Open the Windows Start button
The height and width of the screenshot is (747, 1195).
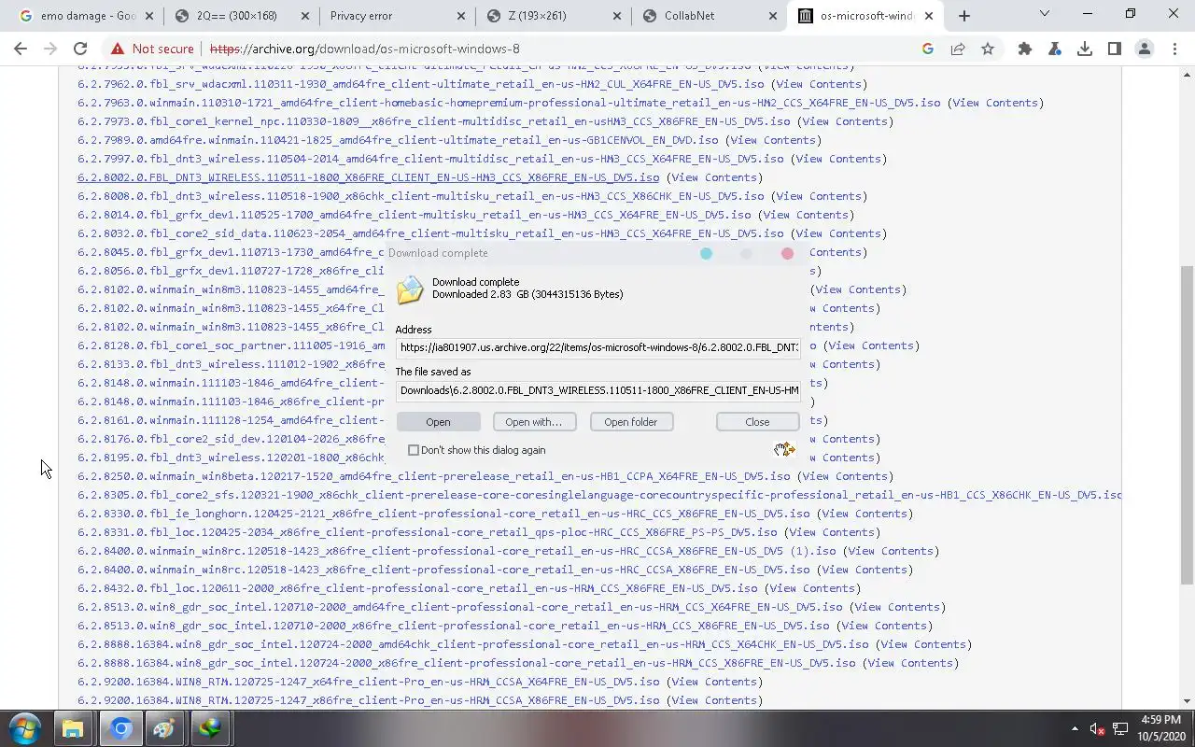coord(25,728)
